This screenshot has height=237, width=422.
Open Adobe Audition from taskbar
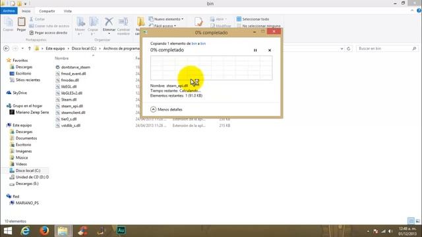point(121,230)
